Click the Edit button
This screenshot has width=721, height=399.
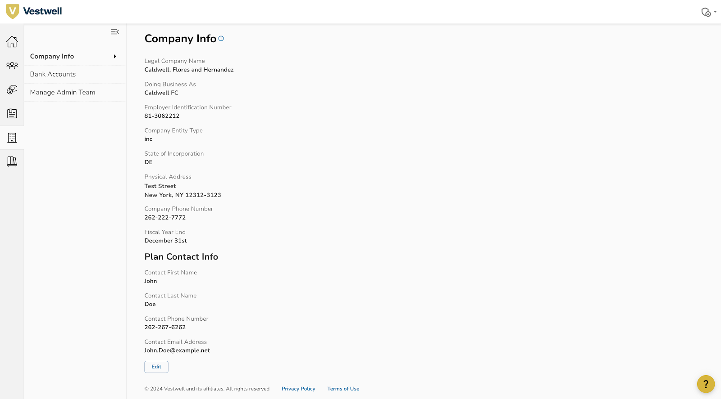(x=156, y=367)
